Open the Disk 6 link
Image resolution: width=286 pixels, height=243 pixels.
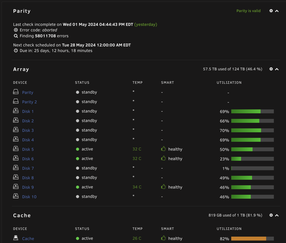pos(28,159)
